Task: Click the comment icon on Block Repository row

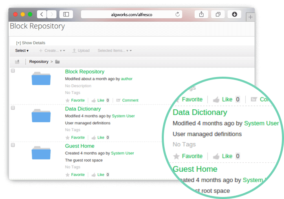Action: pos(118,100)
